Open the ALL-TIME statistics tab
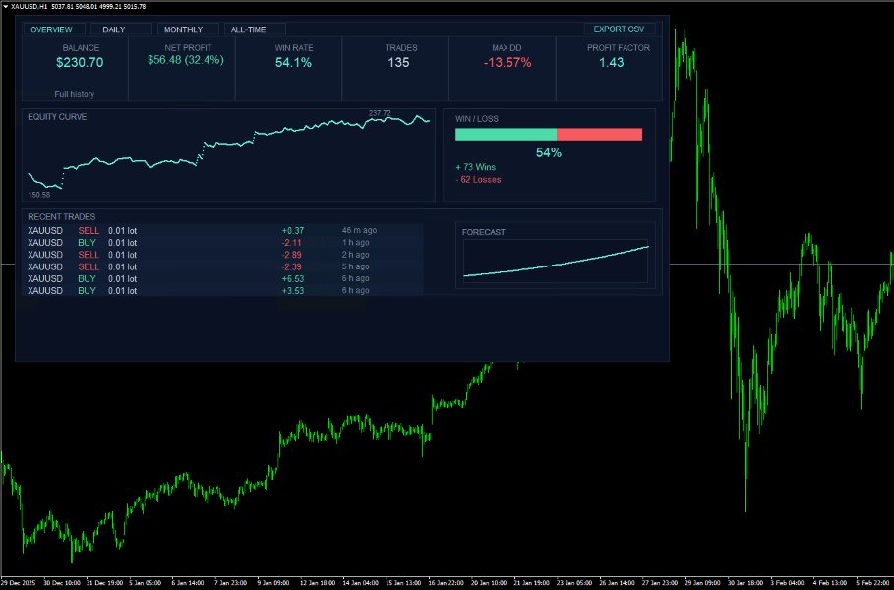The height and width of the screenshot is (590, 894). point(253,29)
